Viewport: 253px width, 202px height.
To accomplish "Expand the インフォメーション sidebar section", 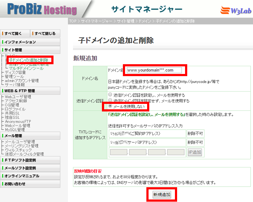I will coord(30,42).
